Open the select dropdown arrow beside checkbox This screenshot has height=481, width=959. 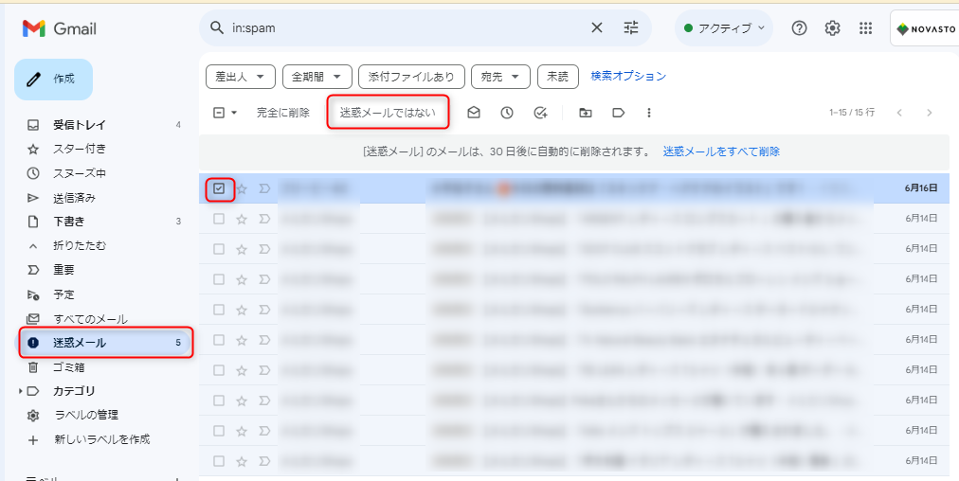click(234, 113)
